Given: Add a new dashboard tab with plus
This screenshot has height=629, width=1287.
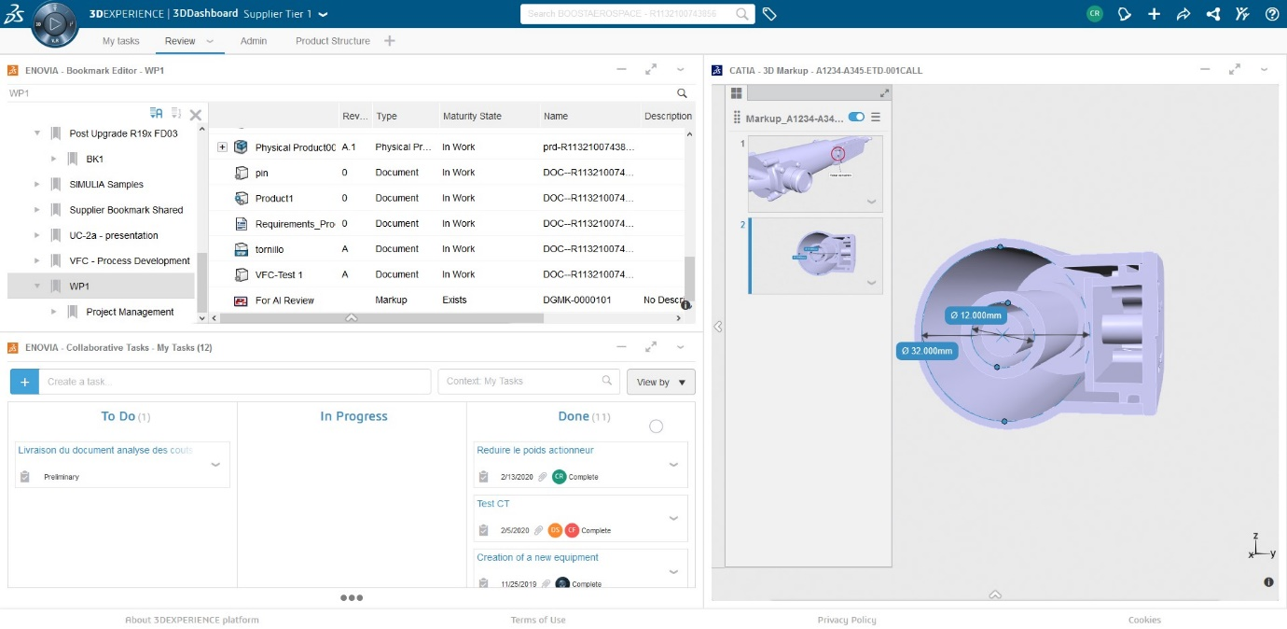Looking at the screenshot, I should (x=390, y=41).
